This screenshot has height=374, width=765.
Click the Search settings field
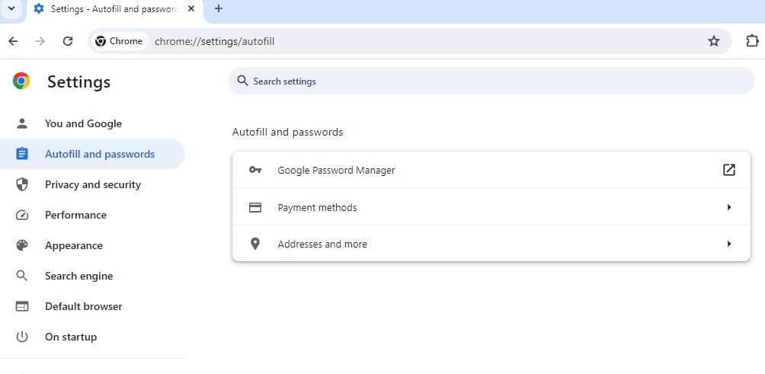pos(491,81)
